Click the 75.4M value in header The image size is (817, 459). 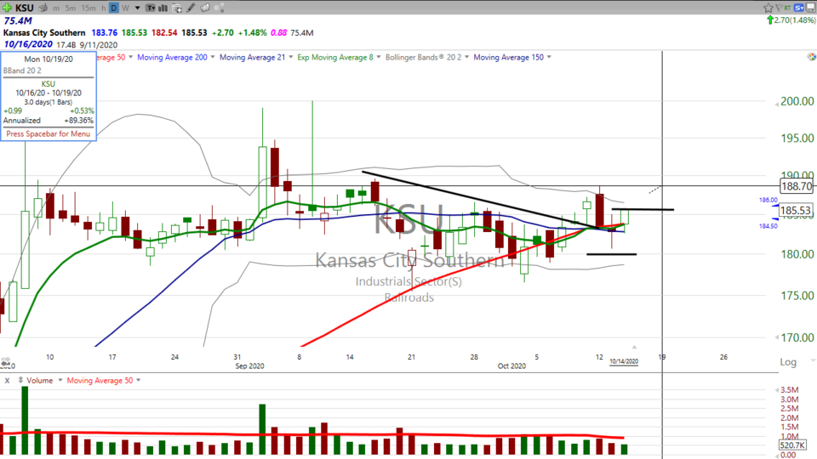(x=18, y=20)
